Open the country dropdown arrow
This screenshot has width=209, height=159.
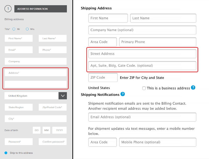pos(63,96)
